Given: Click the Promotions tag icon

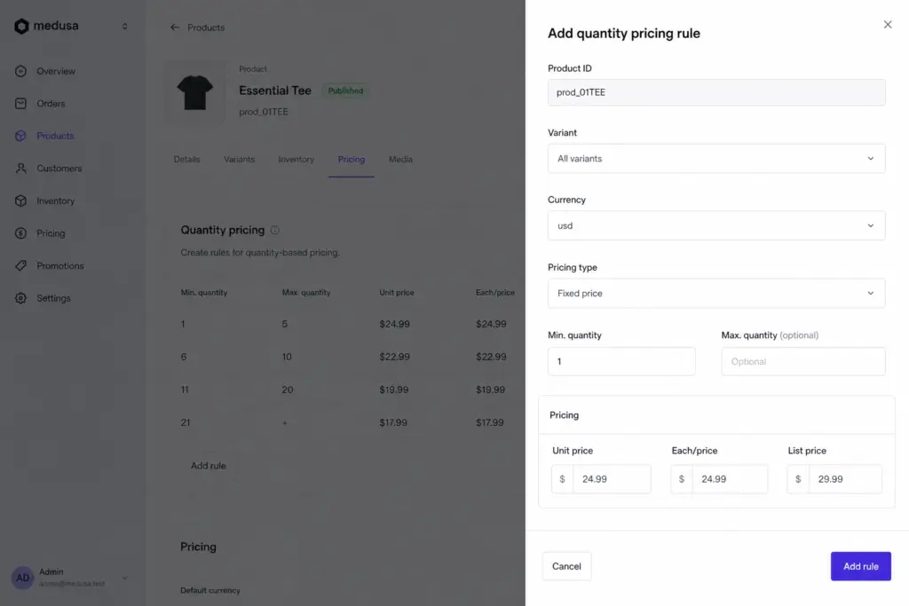Looking at the screenshot, I should pos(21,265).
